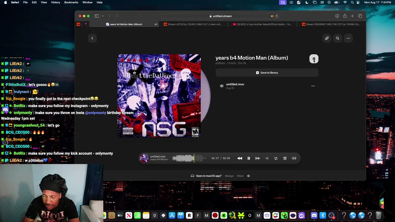The height and width of the screenshot is (222, 395).
Task: Reload the current page
Action: pos(277,16)
